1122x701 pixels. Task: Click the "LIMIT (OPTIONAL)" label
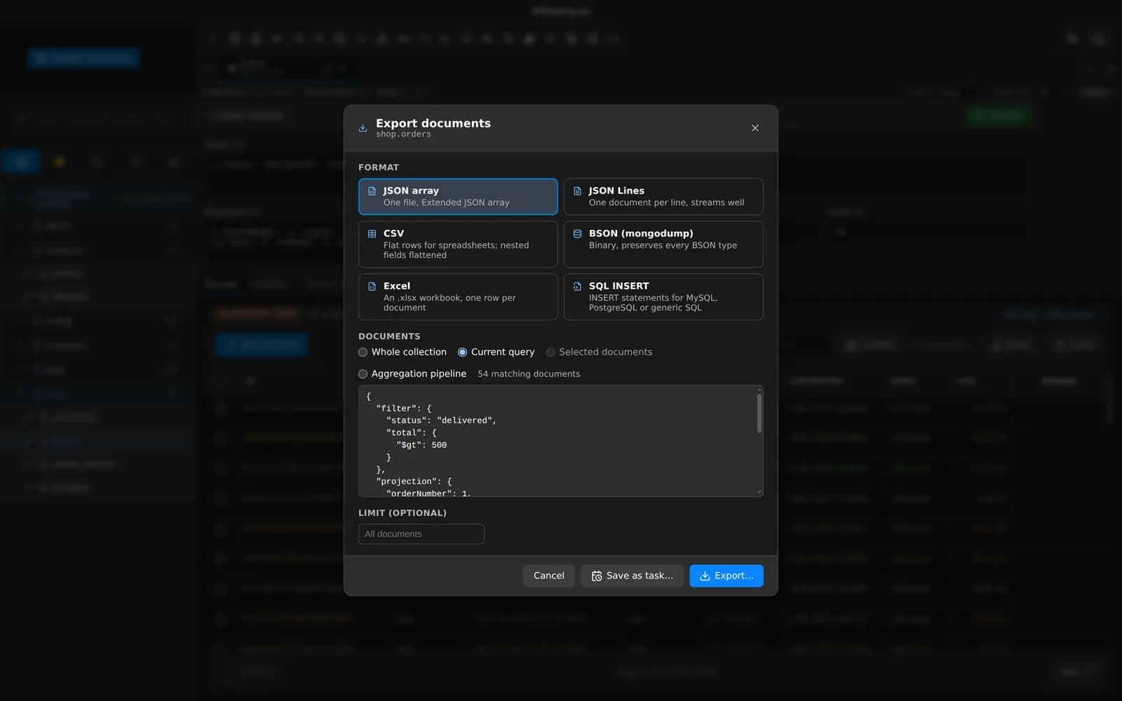403,513
